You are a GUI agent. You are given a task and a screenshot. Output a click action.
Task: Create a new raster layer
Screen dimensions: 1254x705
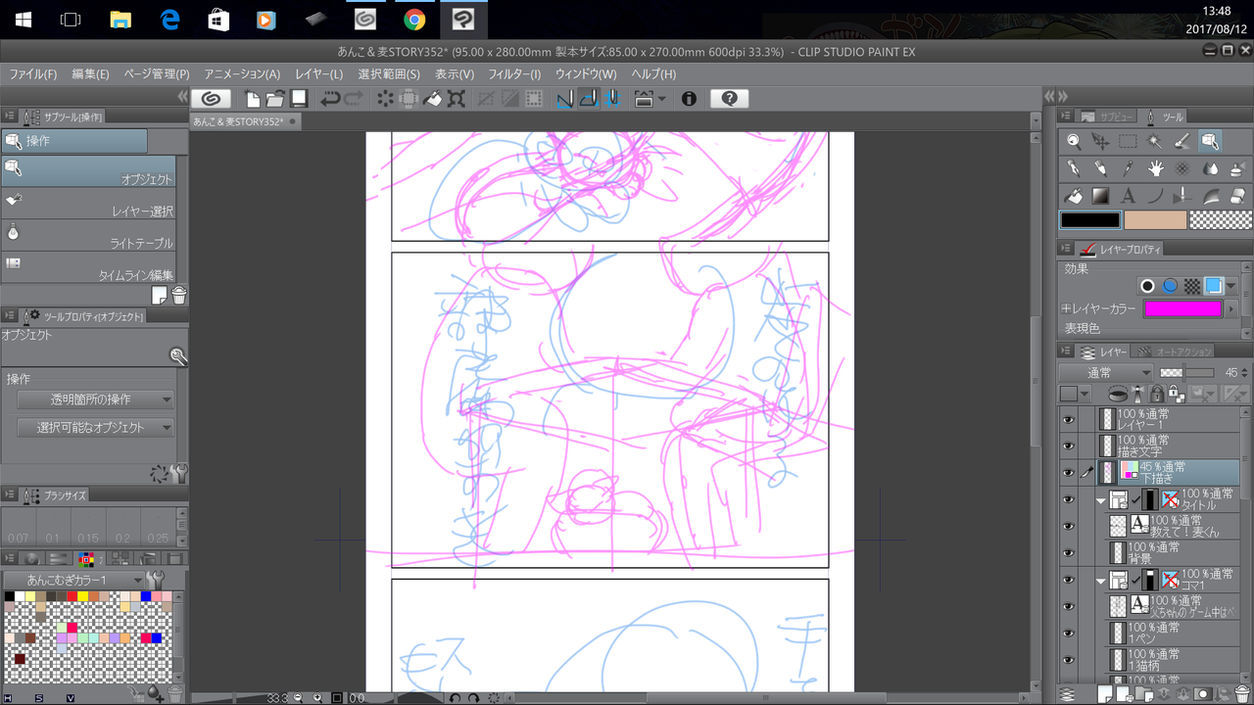[x=1105, y=693]
